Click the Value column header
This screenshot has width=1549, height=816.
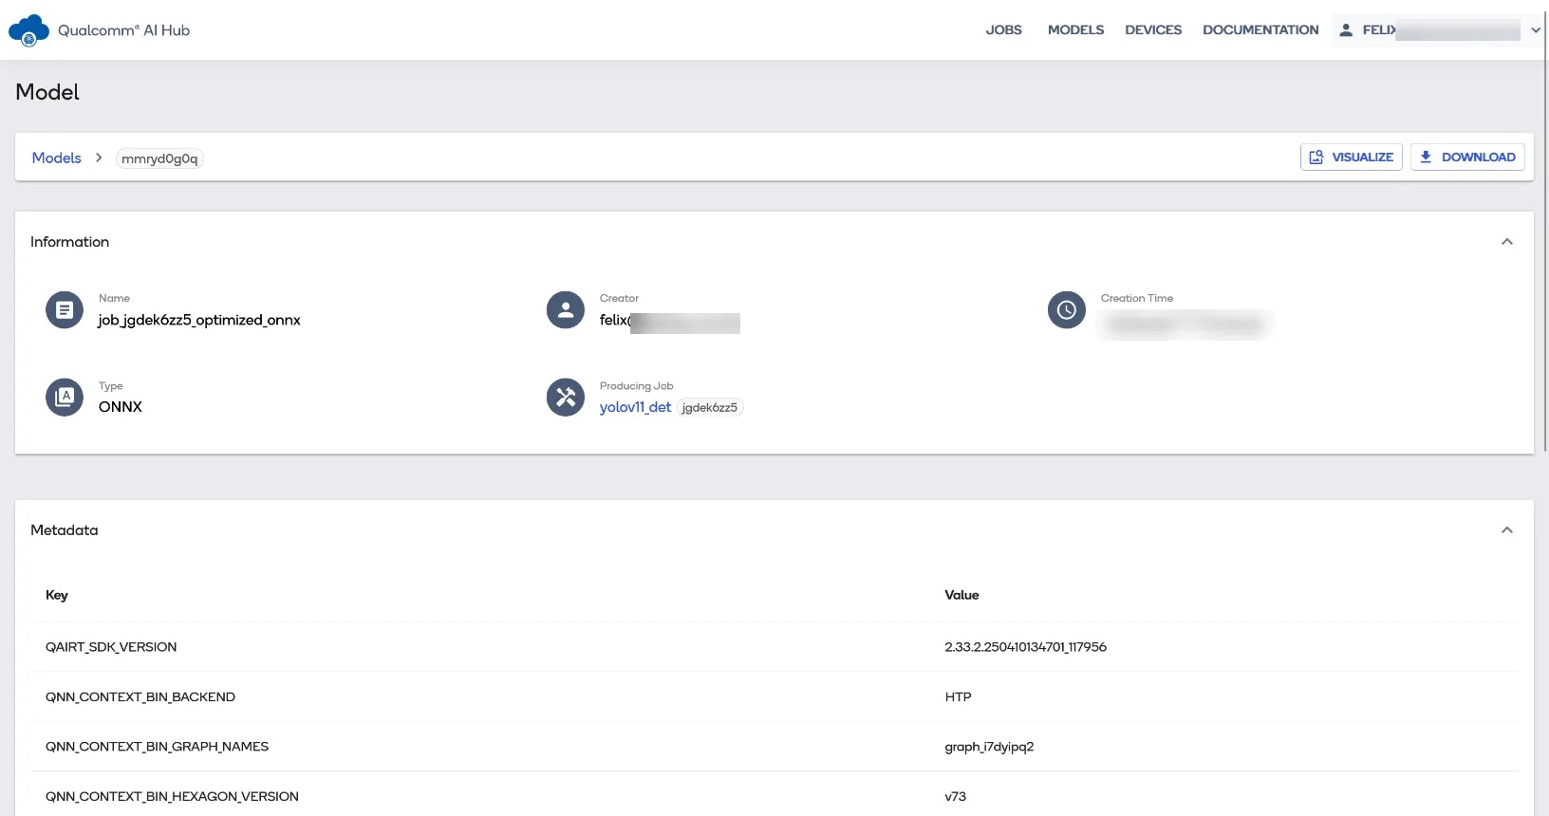(x=961, y=595)
